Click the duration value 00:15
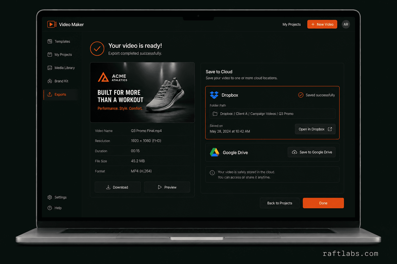397x264 pixels. pos(135,151)
